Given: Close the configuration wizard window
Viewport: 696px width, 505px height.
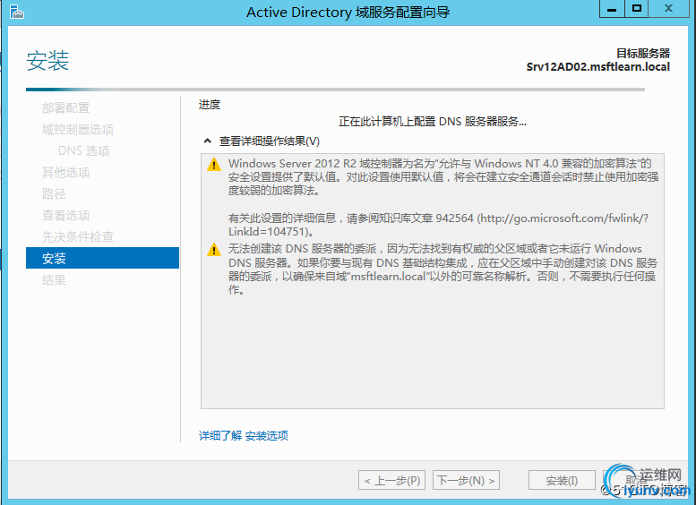Looking at the screenshot, I should pyautogui.click(x=669, y=9).
